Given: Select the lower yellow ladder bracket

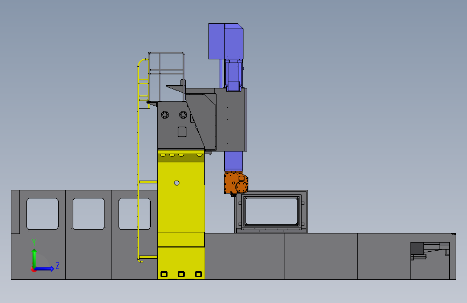Looking at the screenshot, I should pyautogui.click(x=148, y=257).
